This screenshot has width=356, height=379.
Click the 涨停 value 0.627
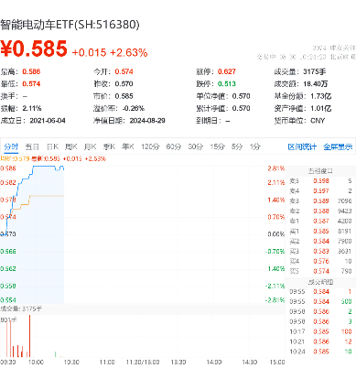point(227,71)
